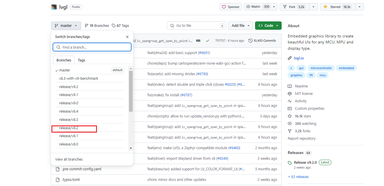Click the branch list scroll up arrow
Image resolution: width=384 pixels, height=186 pixels.
(x=131, y=69)
